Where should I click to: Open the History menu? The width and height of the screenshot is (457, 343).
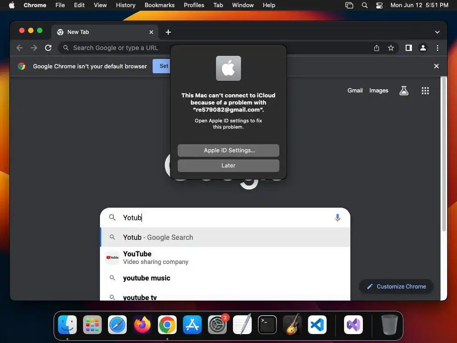click(125, 5)
